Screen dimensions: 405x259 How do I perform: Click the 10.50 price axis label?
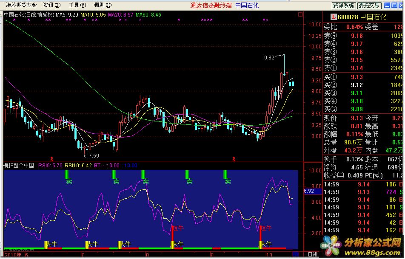[315, 25]
